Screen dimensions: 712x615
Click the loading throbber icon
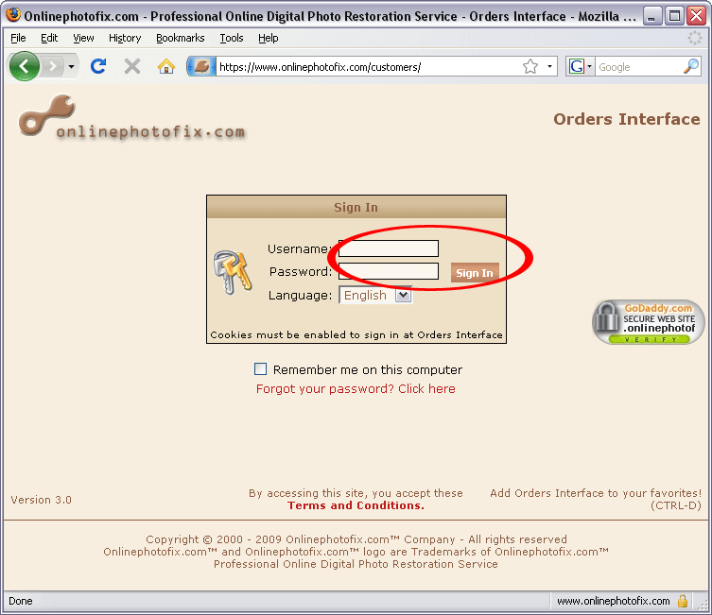click(x=694, y=38)
